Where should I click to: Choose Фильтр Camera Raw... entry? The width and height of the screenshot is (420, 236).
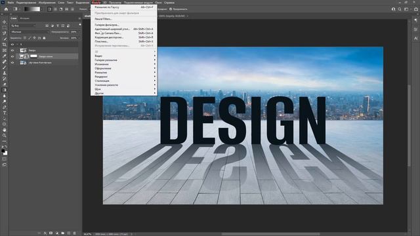coord(124,33)
